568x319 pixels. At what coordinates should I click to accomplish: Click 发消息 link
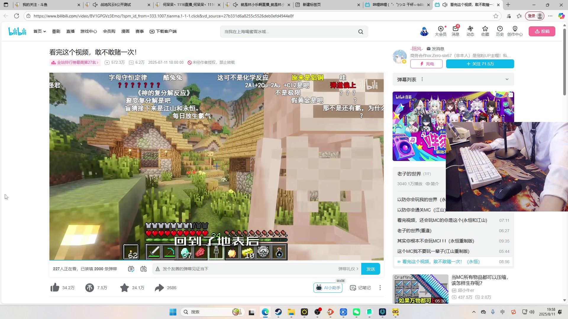click(435, 49)
